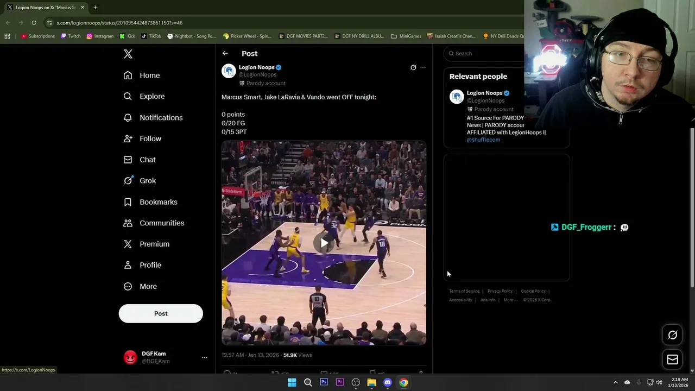Show hidden system tray icons
This screenshot has height=391, width=695.
(615, 382)
